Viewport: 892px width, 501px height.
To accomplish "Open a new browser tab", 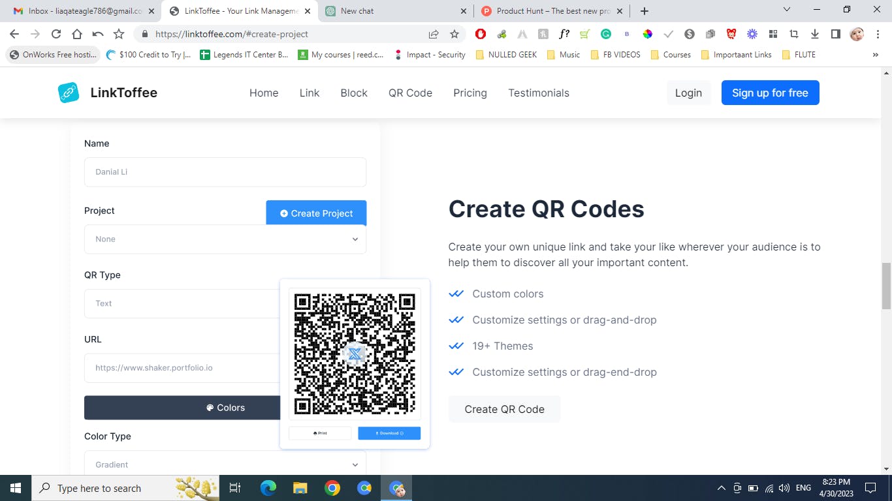I will pos(645,11).
